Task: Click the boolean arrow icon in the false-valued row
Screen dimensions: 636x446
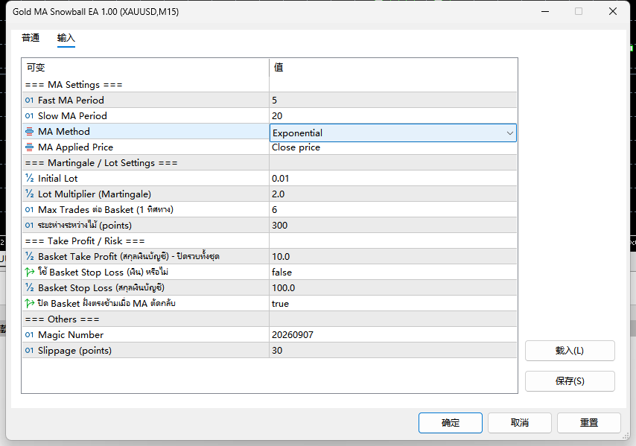Action: coord(29,272)
